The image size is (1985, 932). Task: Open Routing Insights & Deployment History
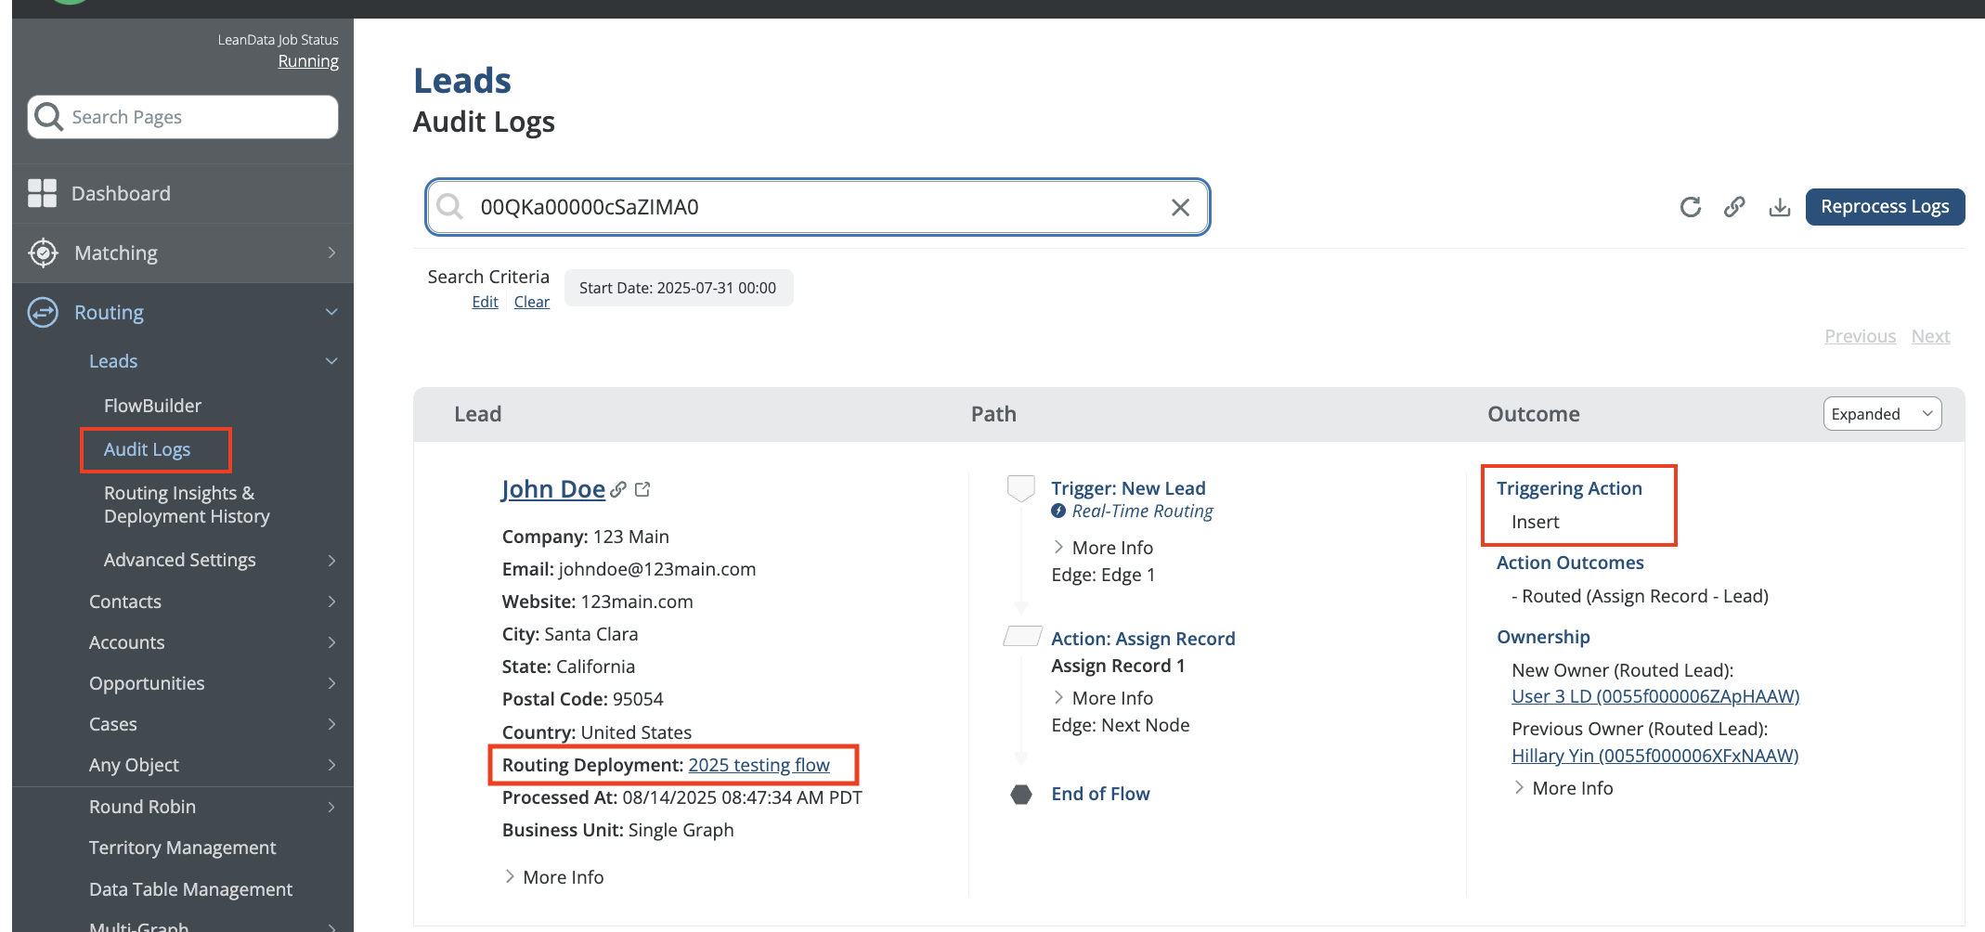pyautogui.click(x=187, y=505)
